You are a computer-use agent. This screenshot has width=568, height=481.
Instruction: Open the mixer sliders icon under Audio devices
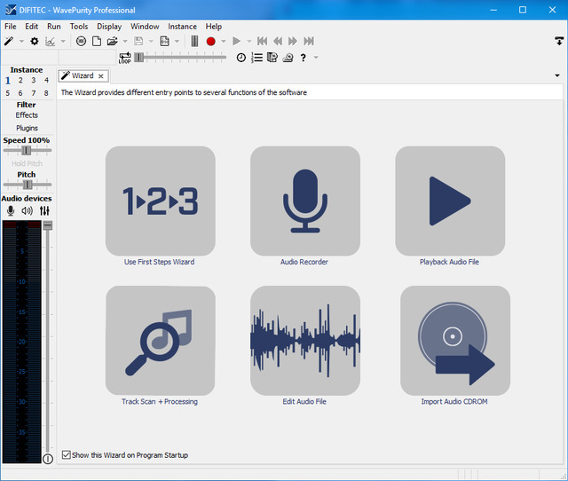click(x=44, y=211)
